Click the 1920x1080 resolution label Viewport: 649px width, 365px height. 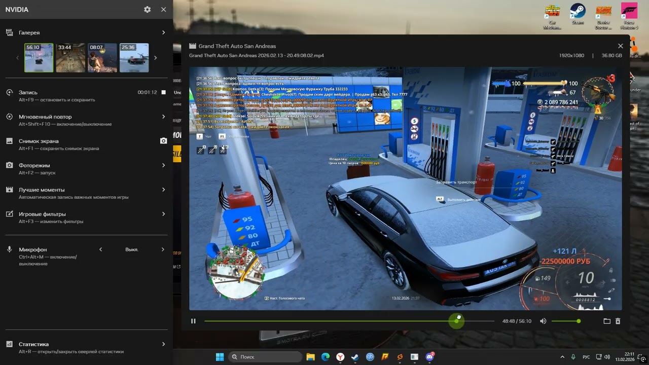click(x=571, y=55)
